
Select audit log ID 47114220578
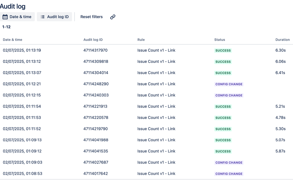click(x=96, y=117)
